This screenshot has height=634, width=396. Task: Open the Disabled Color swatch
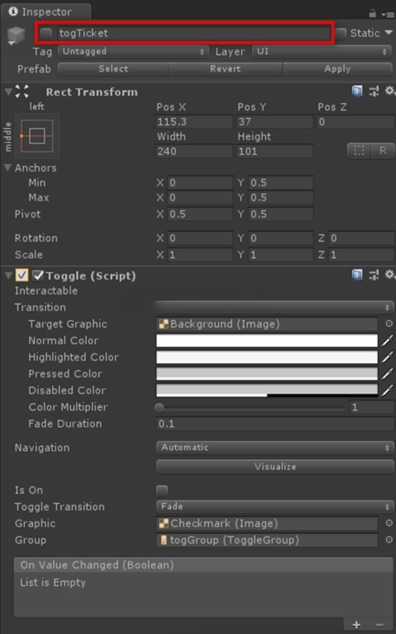(x=267, y=391)
